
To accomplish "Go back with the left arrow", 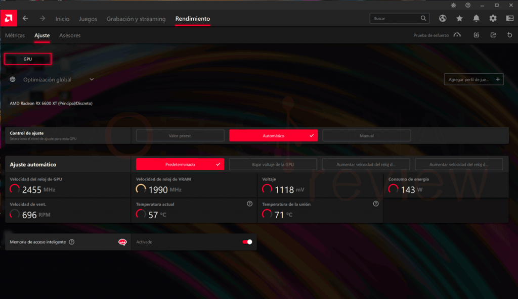I will (x=25, y=19).
